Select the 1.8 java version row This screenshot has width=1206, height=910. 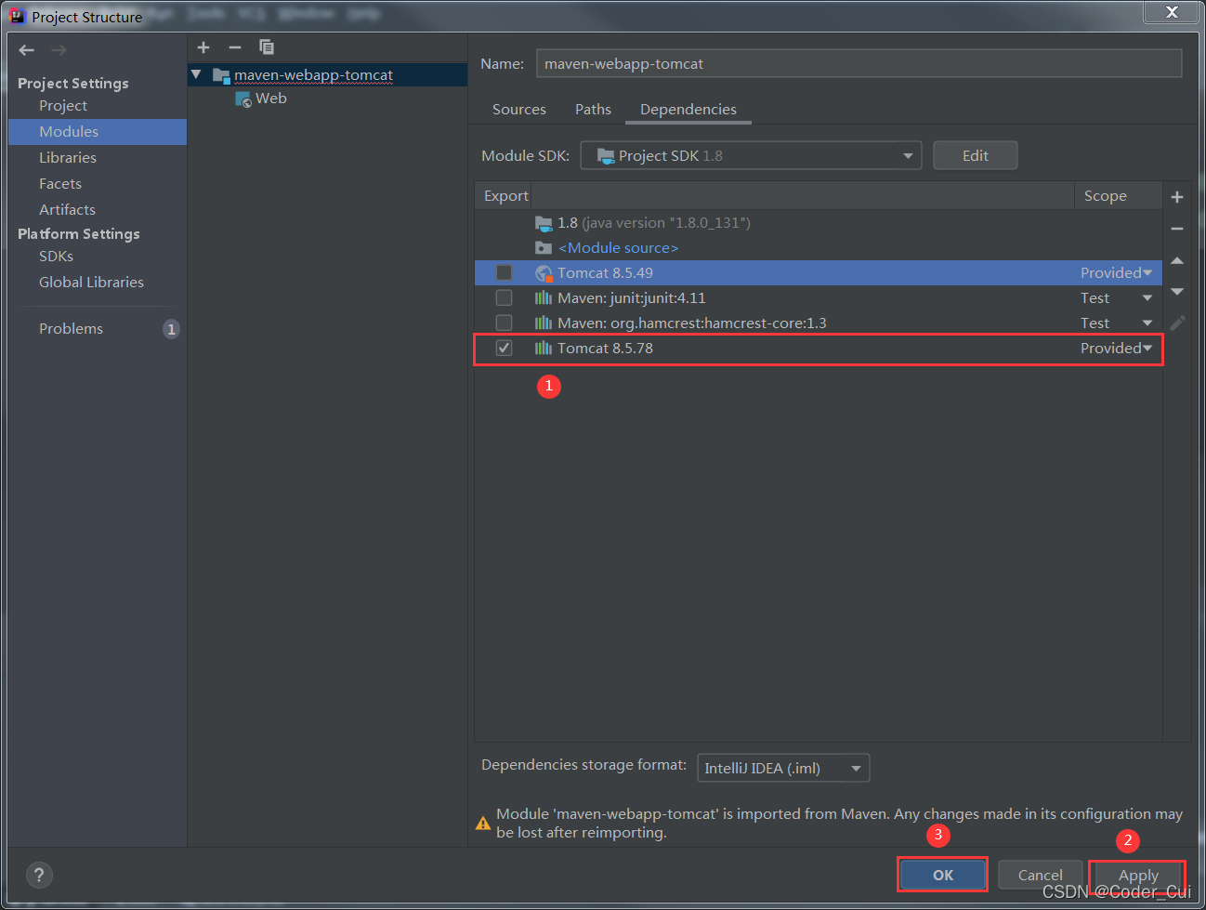(x=818, y=223)
